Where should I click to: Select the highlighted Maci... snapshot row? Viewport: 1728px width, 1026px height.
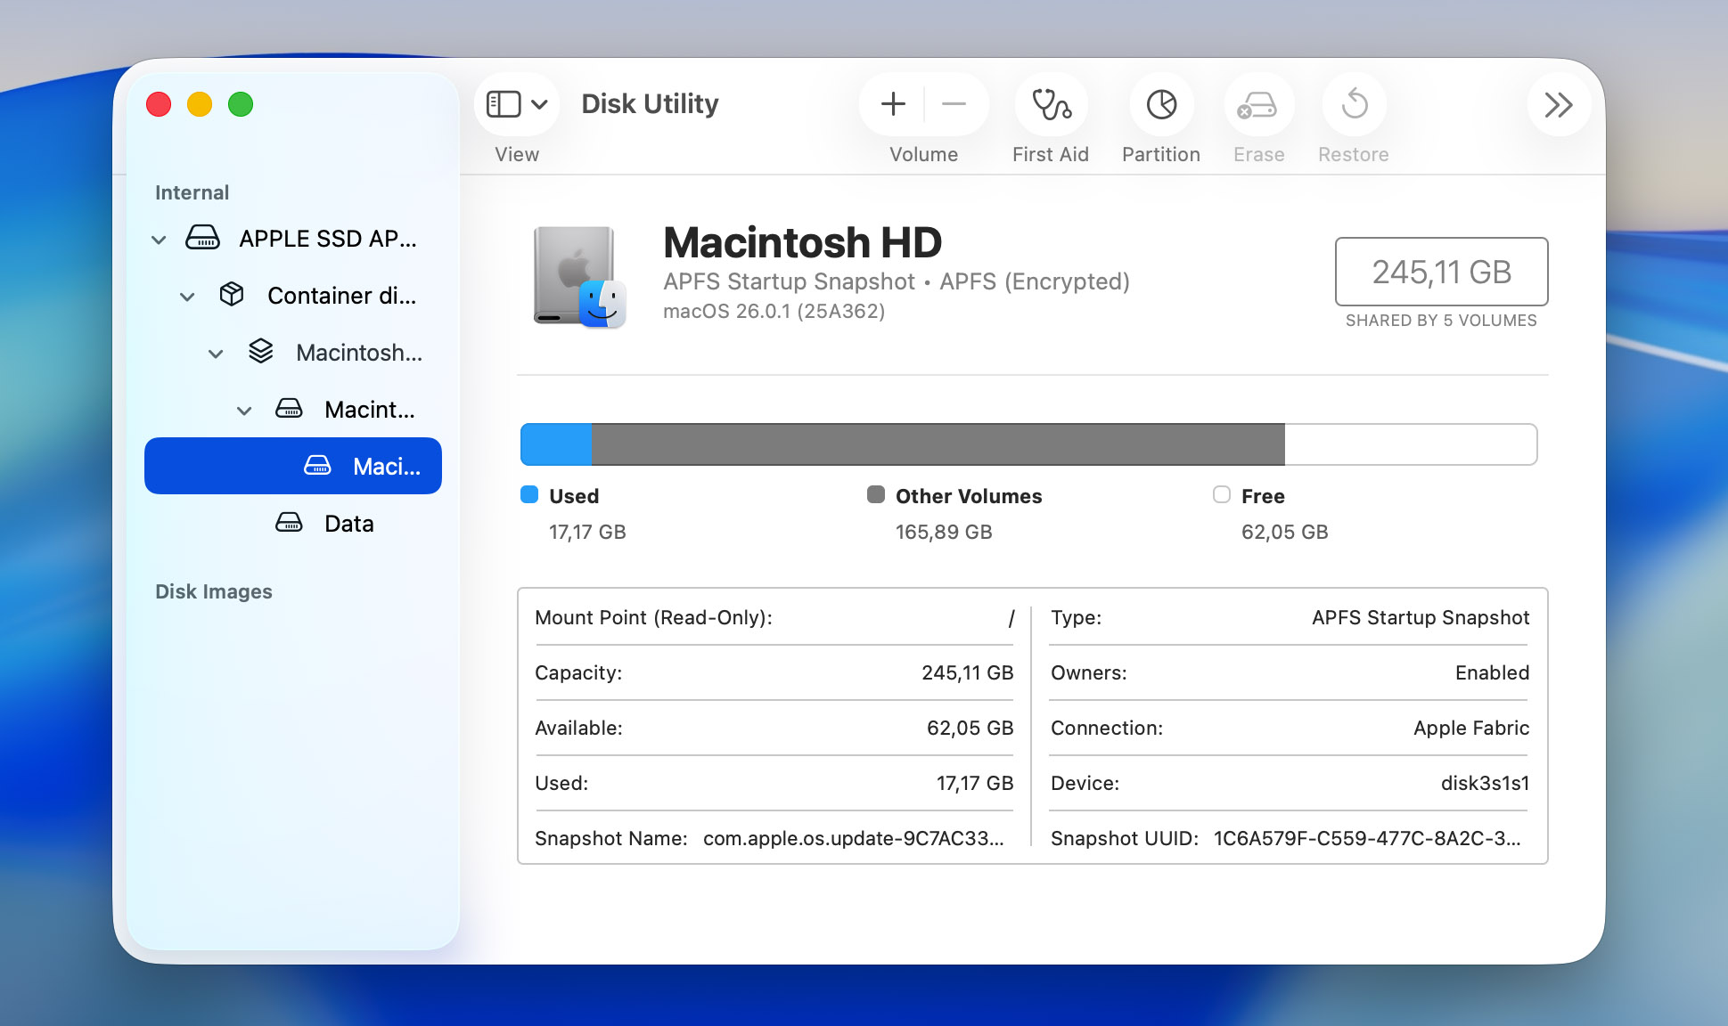click(293, 466)
